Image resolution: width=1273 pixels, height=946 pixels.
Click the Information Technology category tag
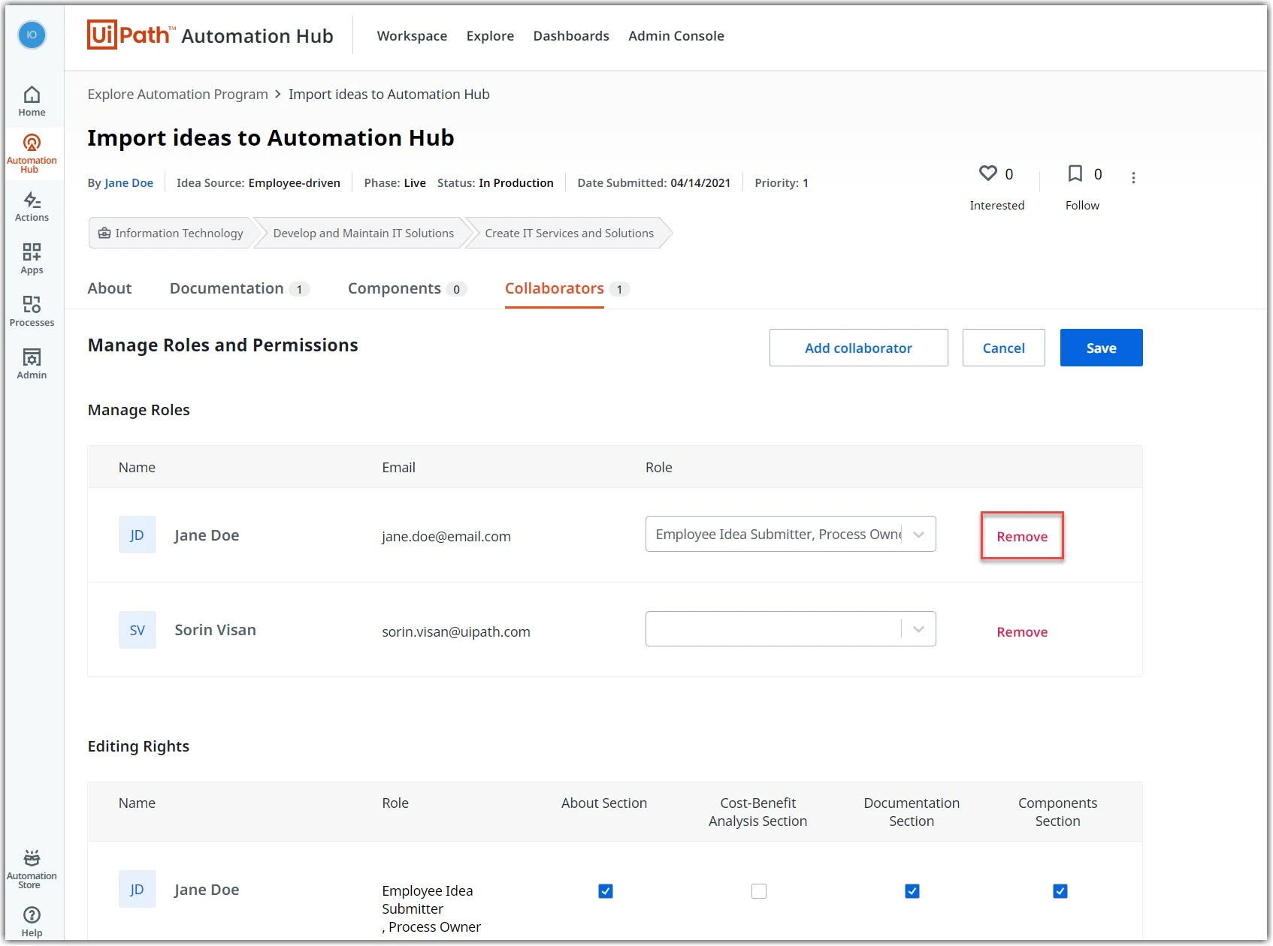[x=171, y=233]
